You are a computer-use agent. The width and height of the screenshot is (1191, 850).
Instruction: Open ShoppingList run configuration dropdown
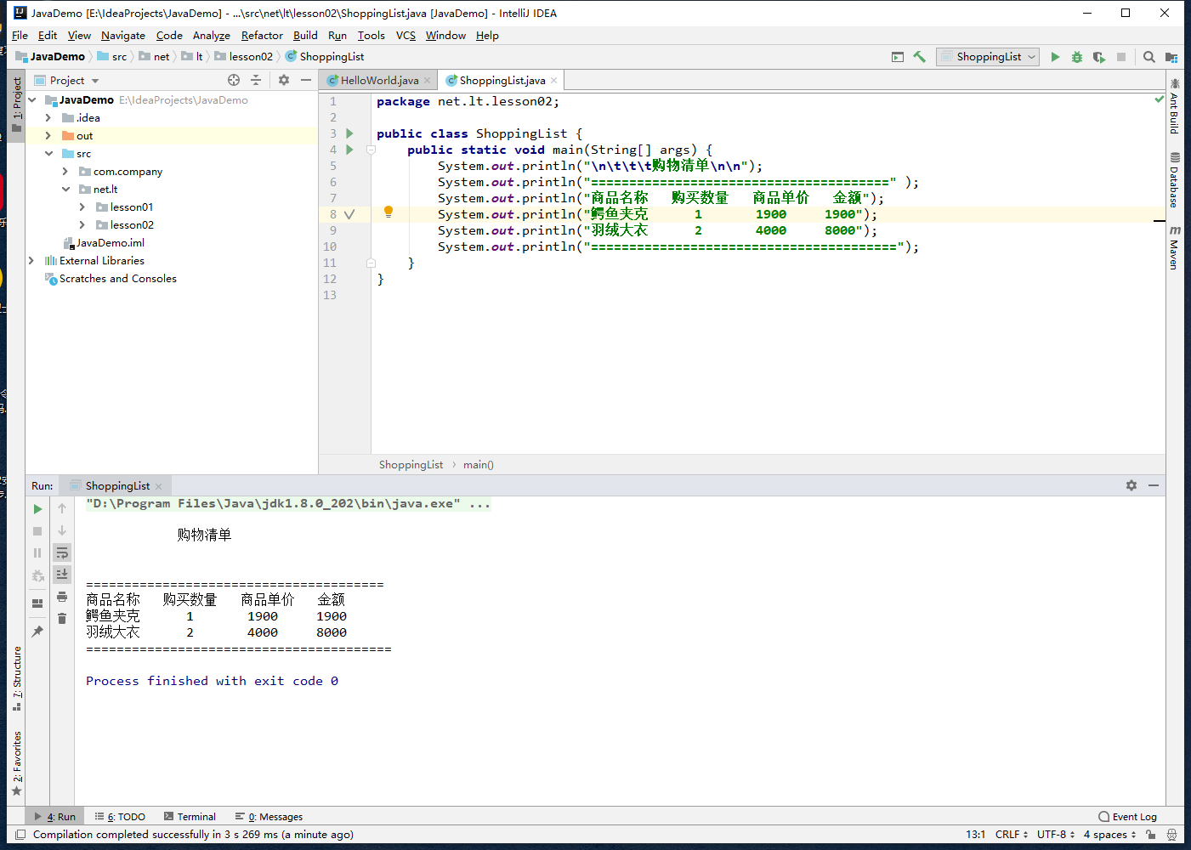[x=989, y=57]
